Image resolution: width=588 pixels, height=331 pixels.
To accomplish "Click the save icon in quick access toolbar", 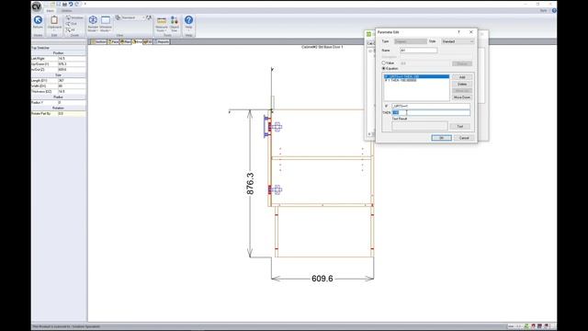I will pos(59,4).
